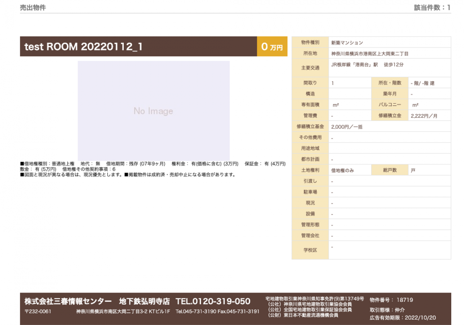This screenshot has height=325, width=464.
Task: Click the JR根岸線 港南台 station access text
Action: click(367, 65)
